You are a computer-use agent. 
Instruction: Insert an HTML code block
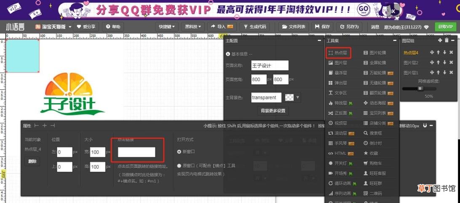pyautogui.click(x=341, y=154)
